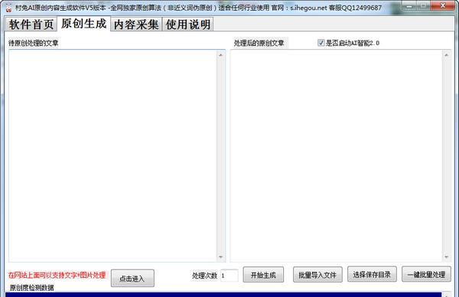Open the 内容采集 tab
Screen dimensions: 459x297
point(136,24)
